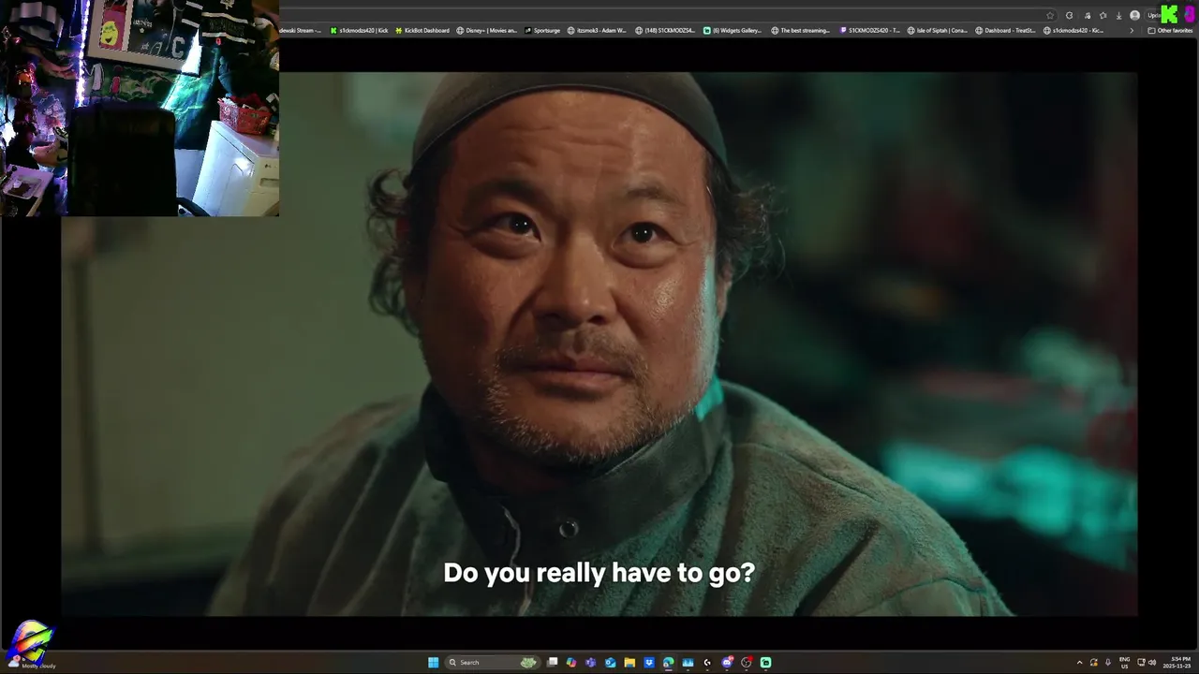Show hidden system tray icons
Image resolution: width=1199 pixels, height=674 pixels.
[x=1080, y=663]
